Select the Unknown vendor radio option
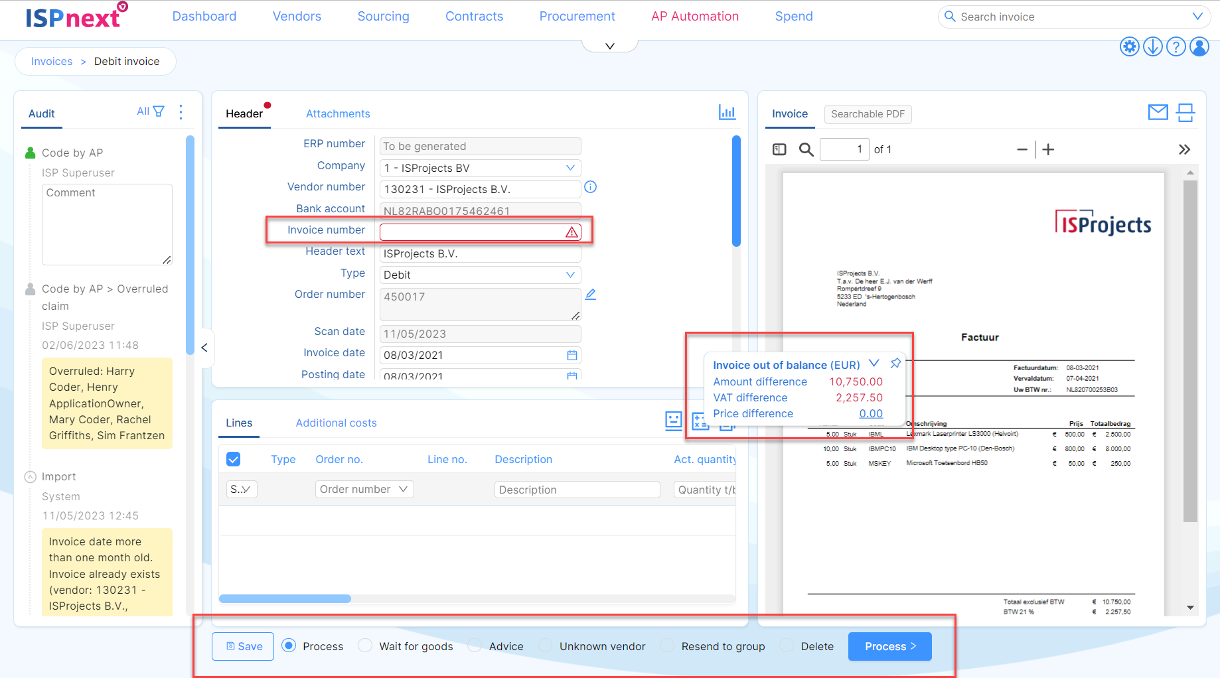Viewport: 1220px width, 678px height. coord(545,645)
